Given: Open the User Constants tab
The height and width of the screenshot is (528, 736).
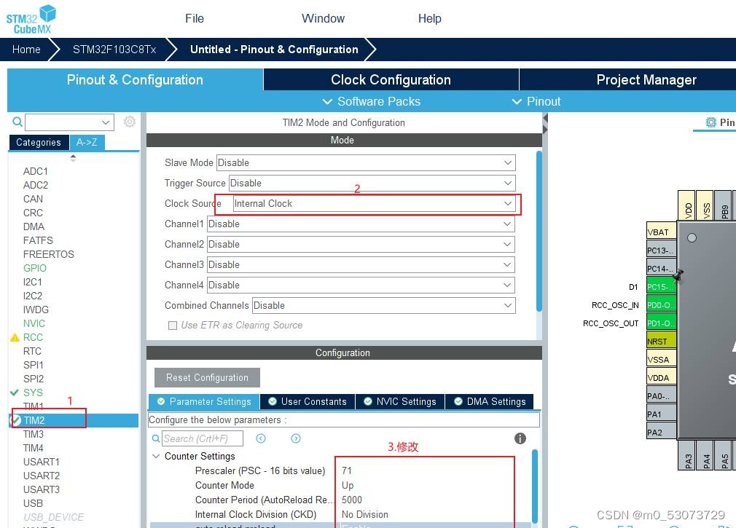Looking at the screenshot, I should click(308, 402).
